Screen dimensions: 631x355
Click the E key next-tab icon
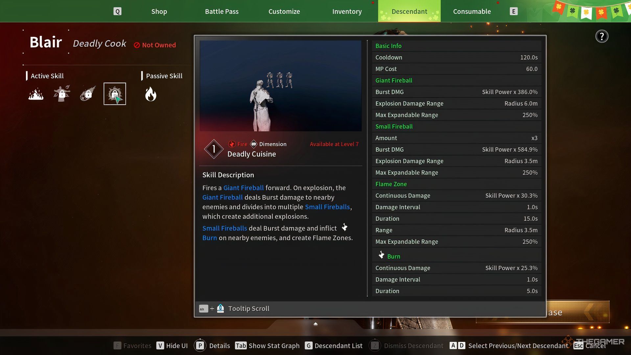[514, 12]
